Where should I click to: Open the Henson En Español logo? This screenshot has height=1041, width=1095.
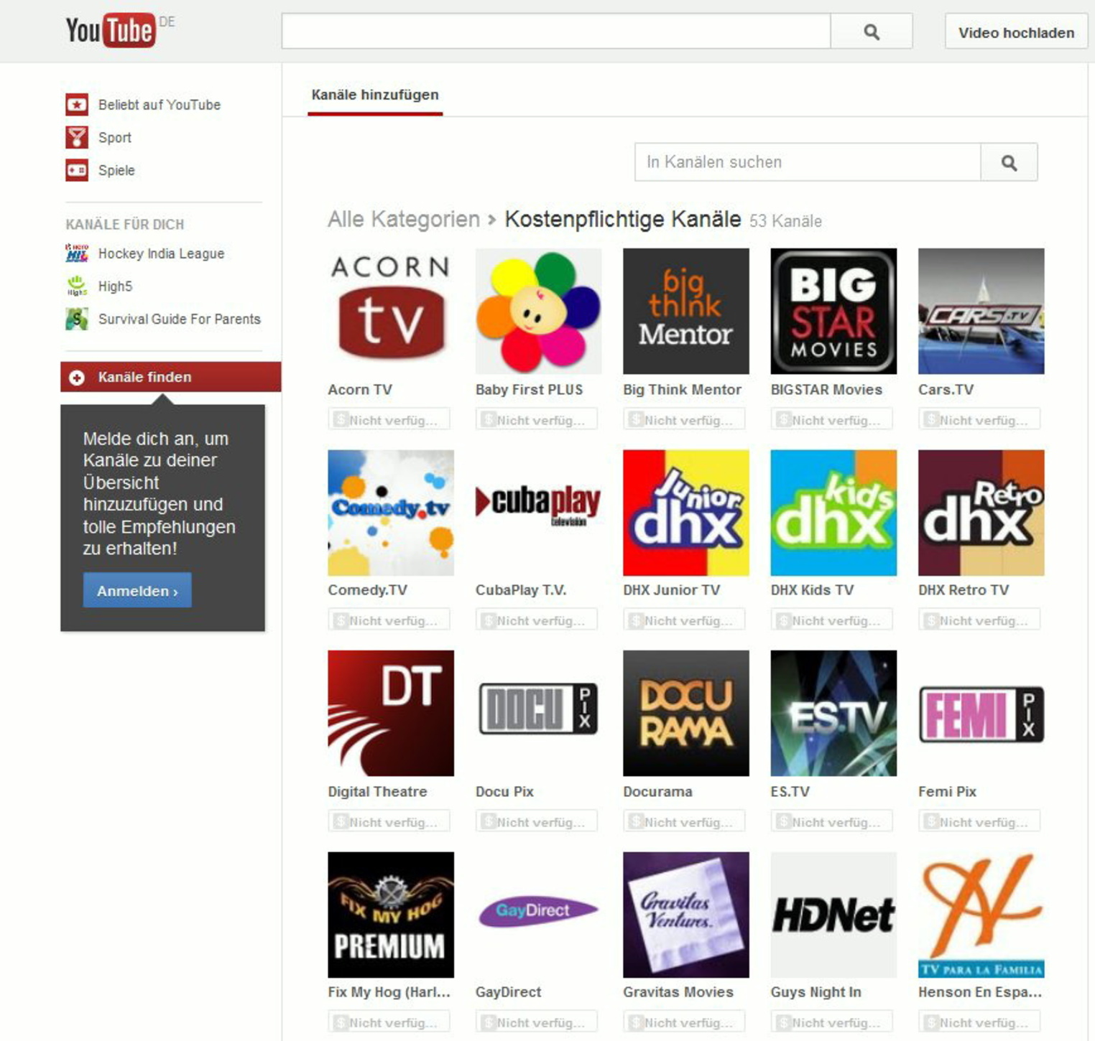(981, 915)
